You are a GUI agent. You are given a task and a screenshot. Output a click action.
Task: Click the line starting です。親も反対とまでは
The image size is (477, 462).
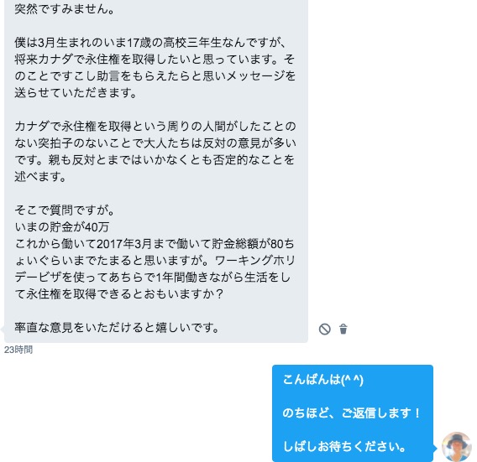tap(155, 160)
